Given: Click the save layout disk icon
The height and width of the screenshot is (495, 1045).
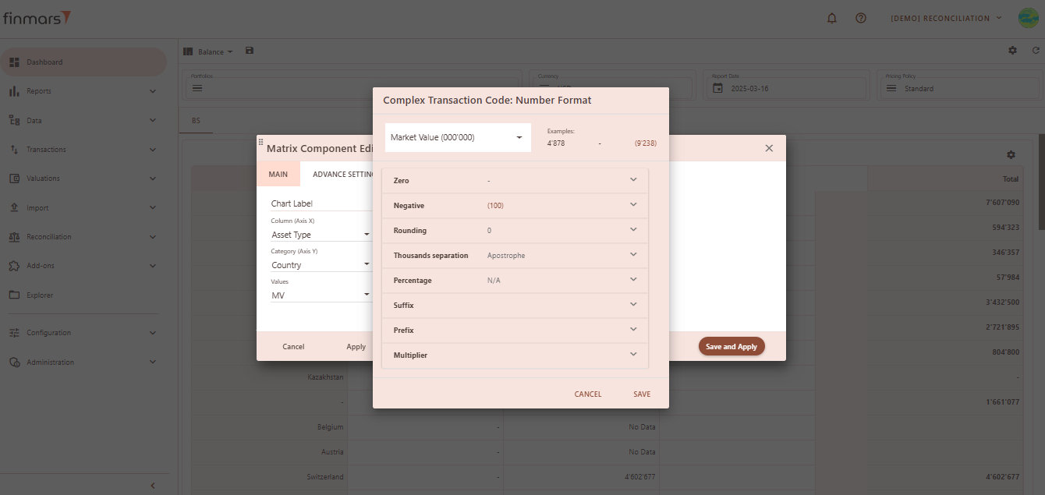Looking at the screenshot, I should [x=250, y=51].
